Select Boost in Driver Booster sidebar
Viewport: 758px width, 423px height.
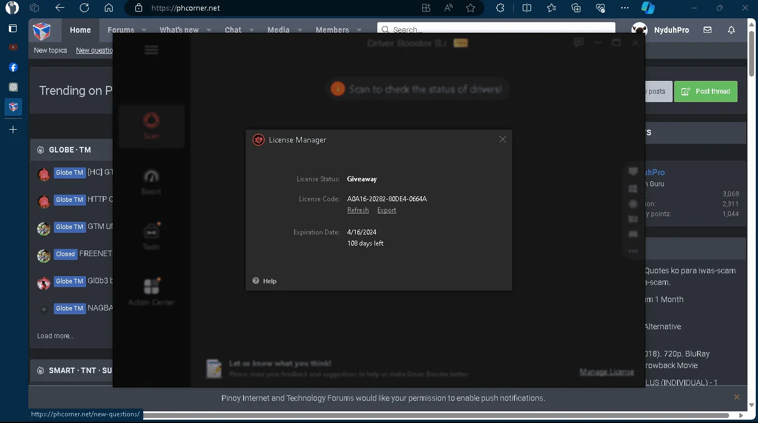click(151, 182)
